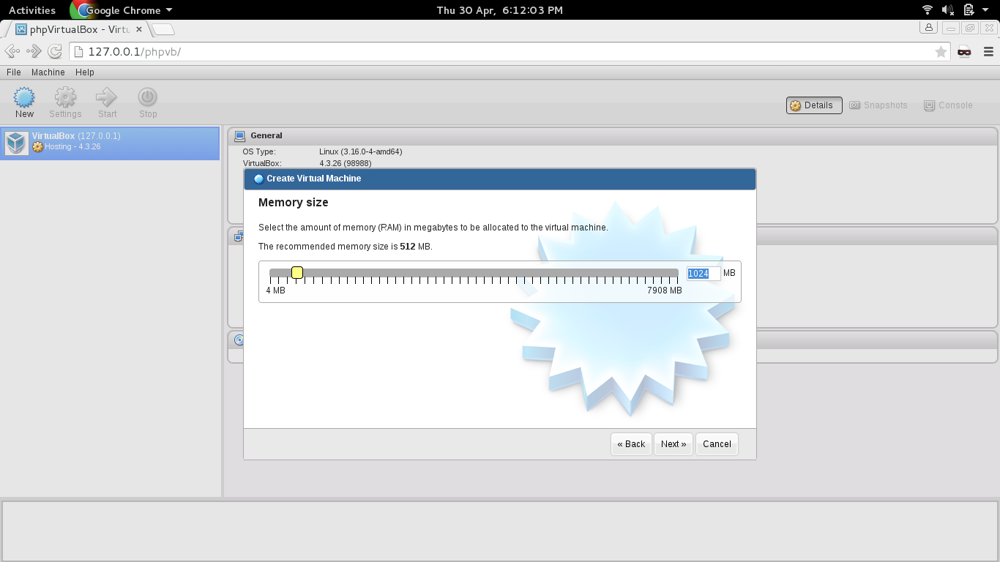Click the yellow memory slider handle

297,273
